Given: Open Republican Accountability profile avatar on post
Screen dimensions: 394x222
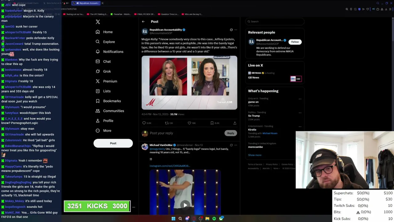Looking at the screenshot, I should [145, 31].
